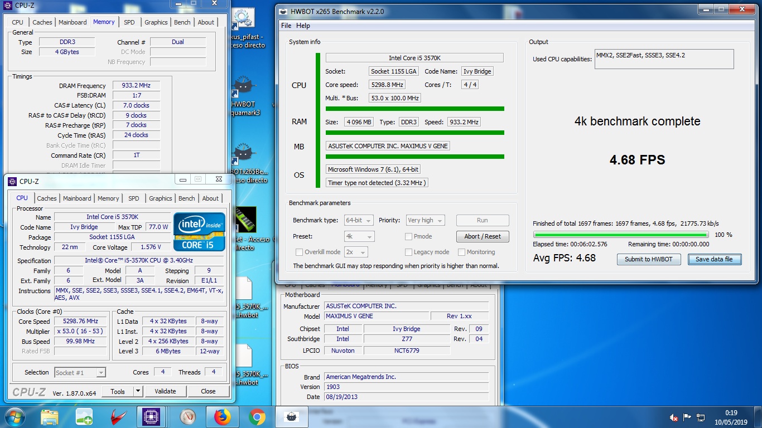Click the Abort / Reset button

483,236
